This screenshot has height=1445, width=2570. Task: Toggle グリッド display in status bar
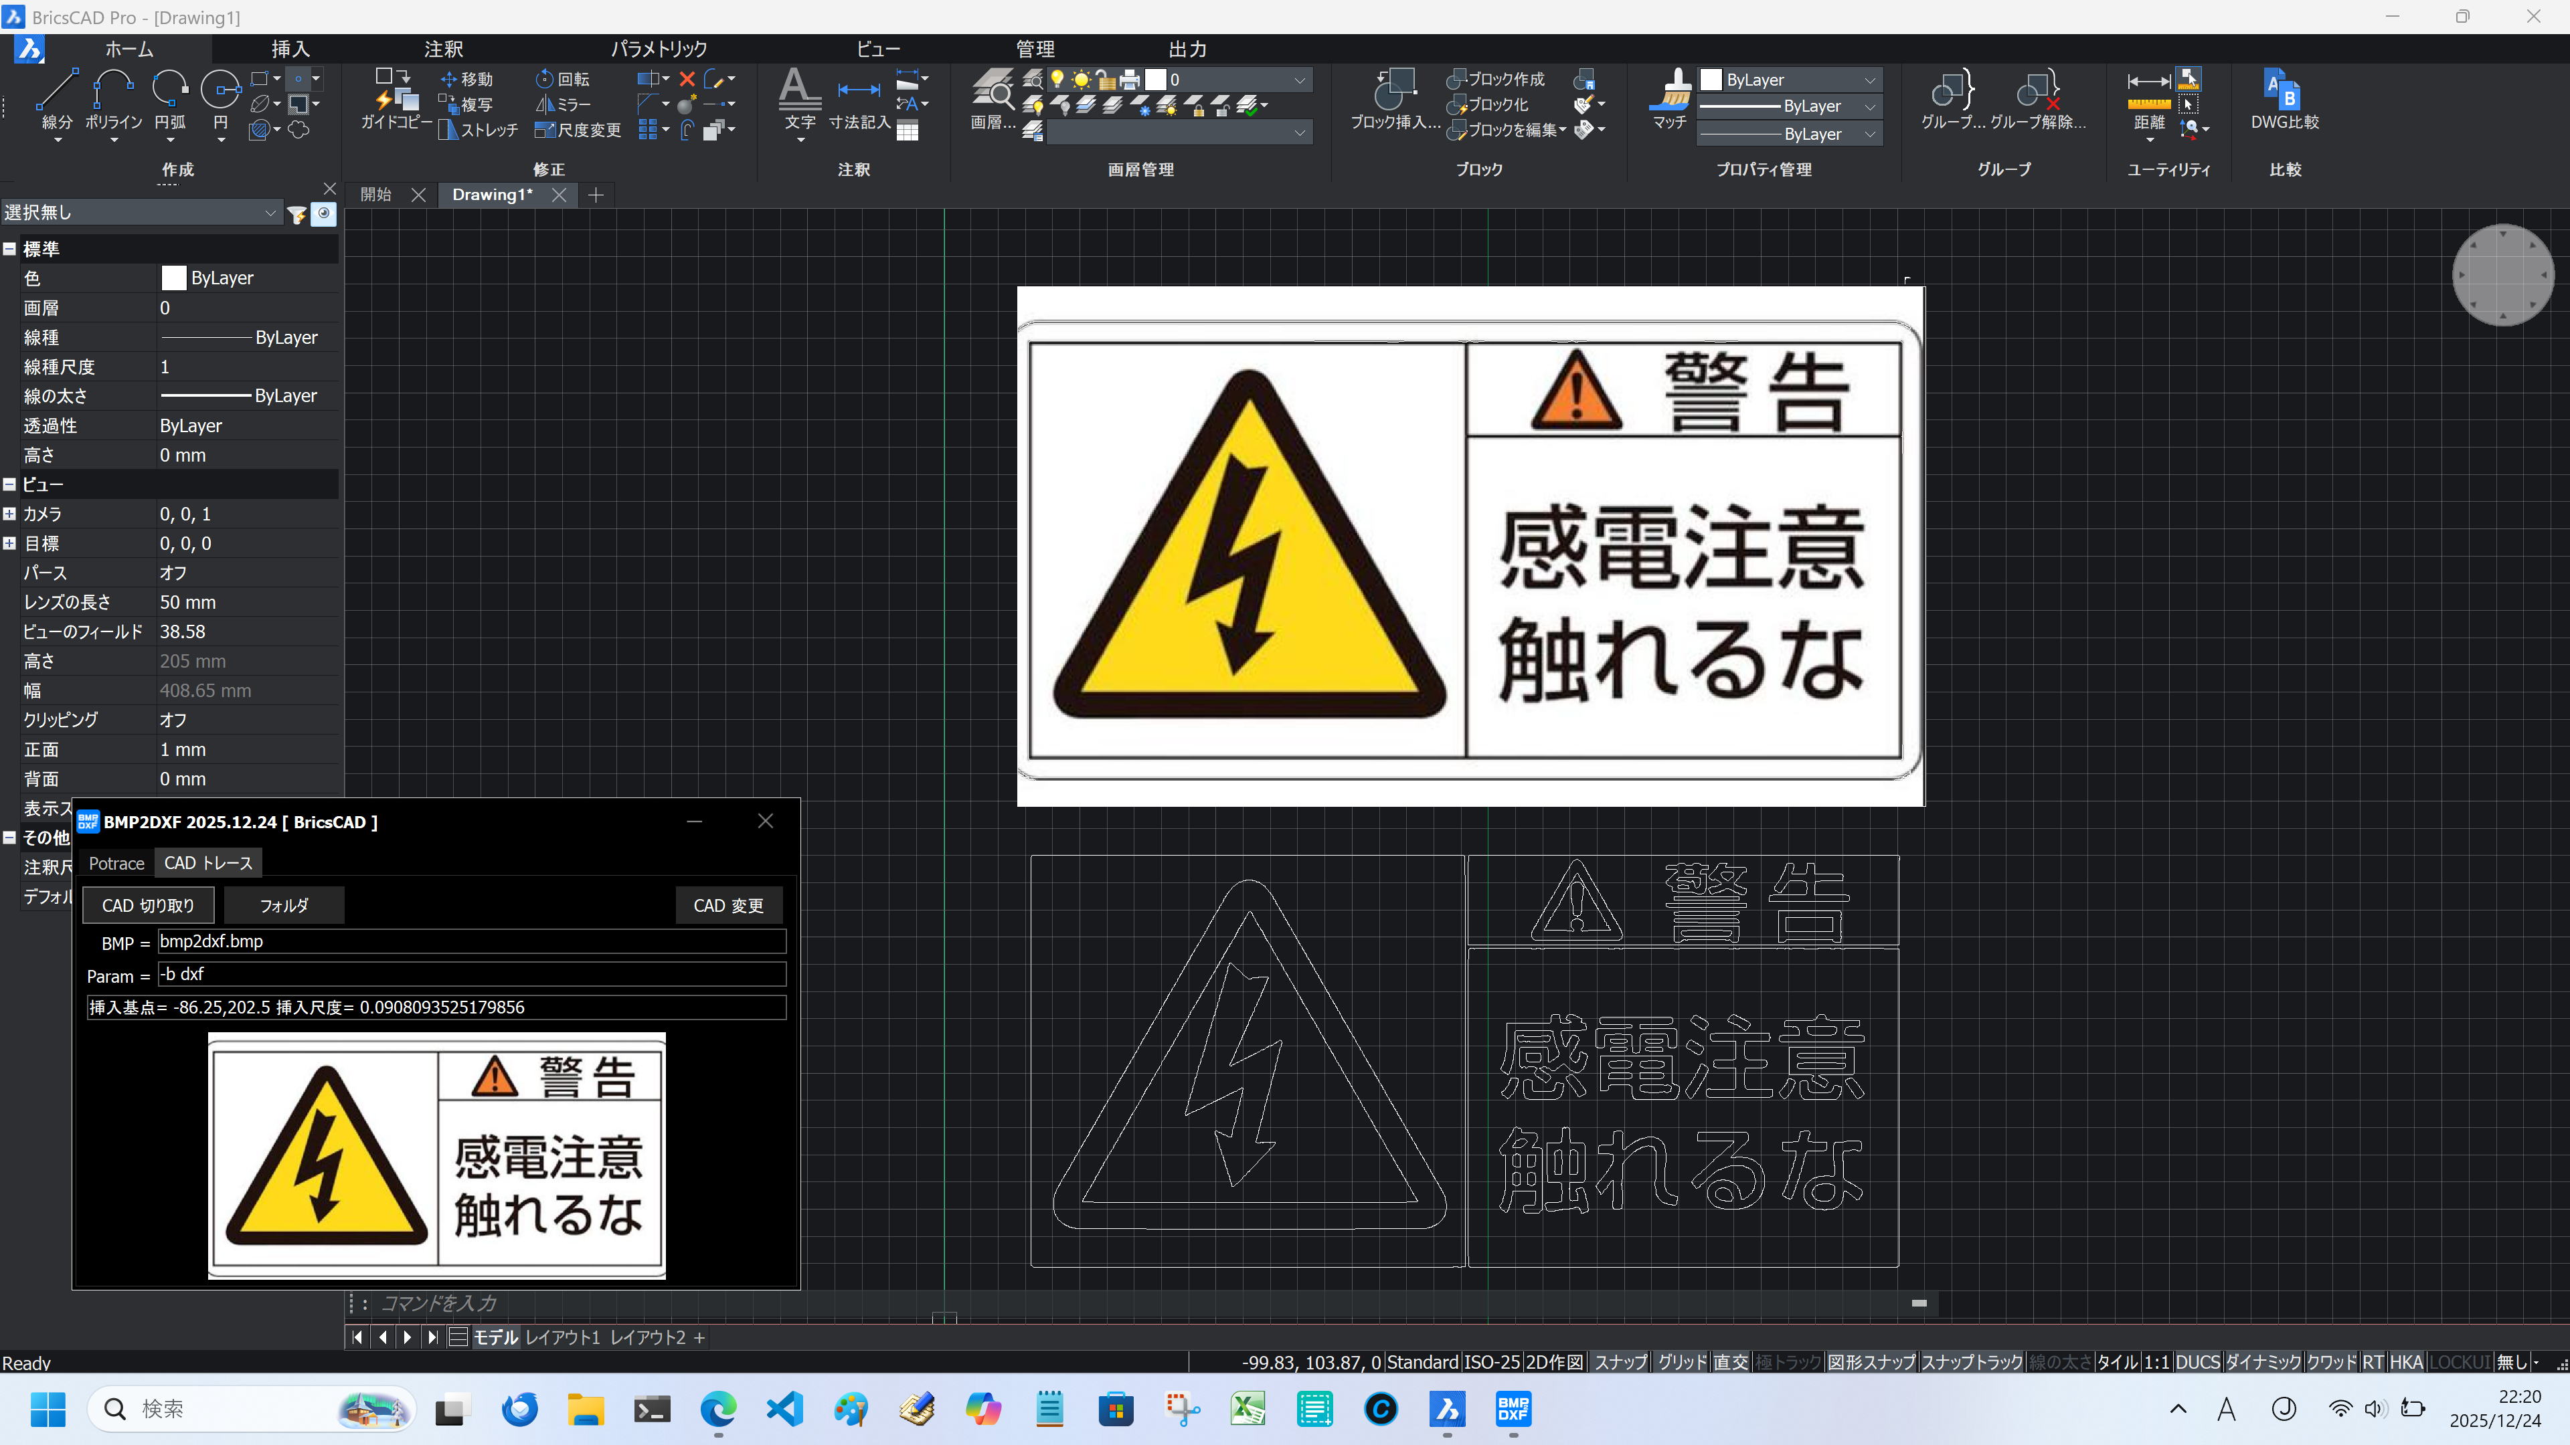(1682, 1362)
